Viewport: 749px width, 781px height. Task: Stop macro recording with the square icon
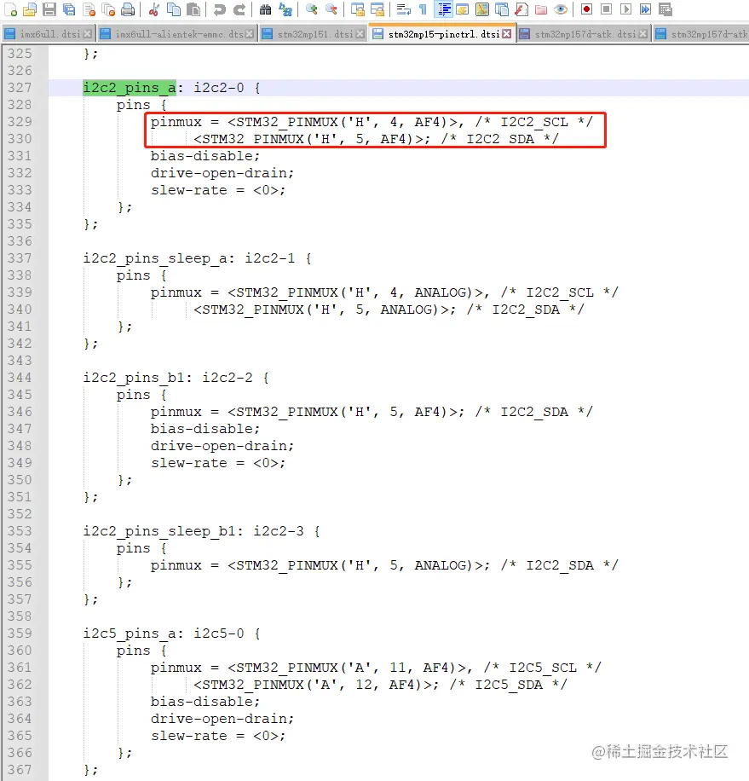[x=606, y=9]
